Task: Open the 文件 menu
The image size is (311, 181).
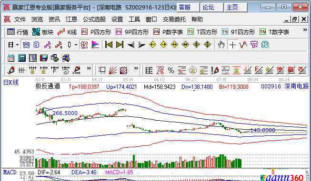Action: click(x=20, y=19)
